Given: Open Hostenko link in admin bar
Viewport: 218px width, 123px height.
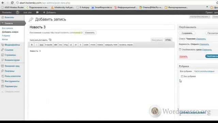Looking at the screenshot, I should click(7, 12).
